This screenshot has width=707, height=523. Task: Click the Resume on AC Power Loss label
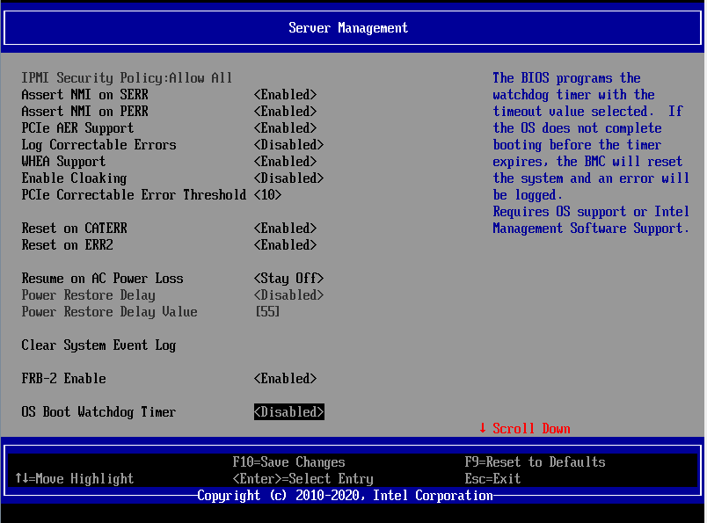[102, 278]
